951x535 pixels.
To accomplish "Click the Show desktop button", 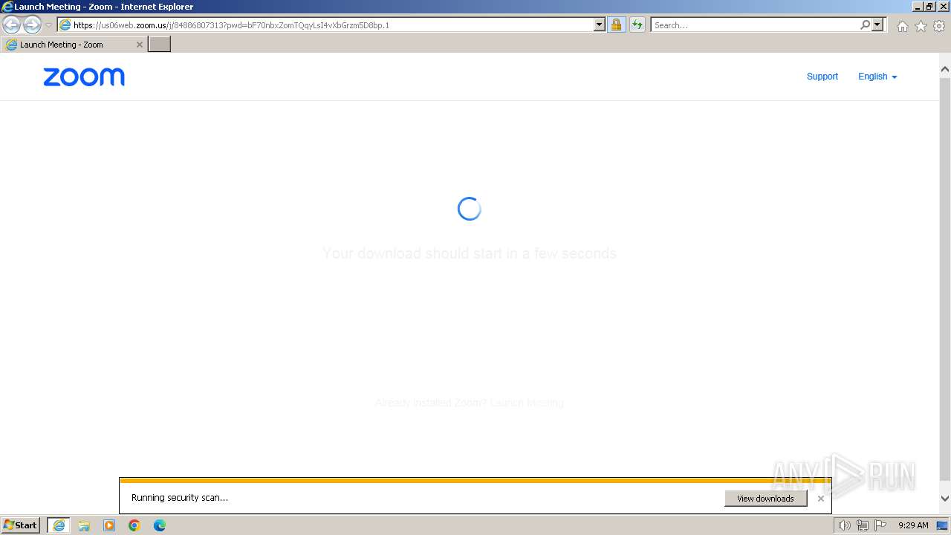I will 943,525.
